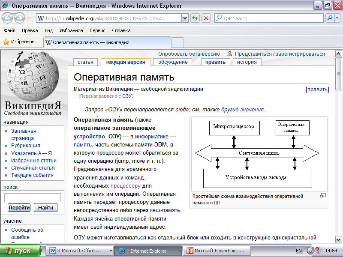Screen dimensions: 343x257
Task: Open Указатель А—Я link
Action: coord(31,153)
